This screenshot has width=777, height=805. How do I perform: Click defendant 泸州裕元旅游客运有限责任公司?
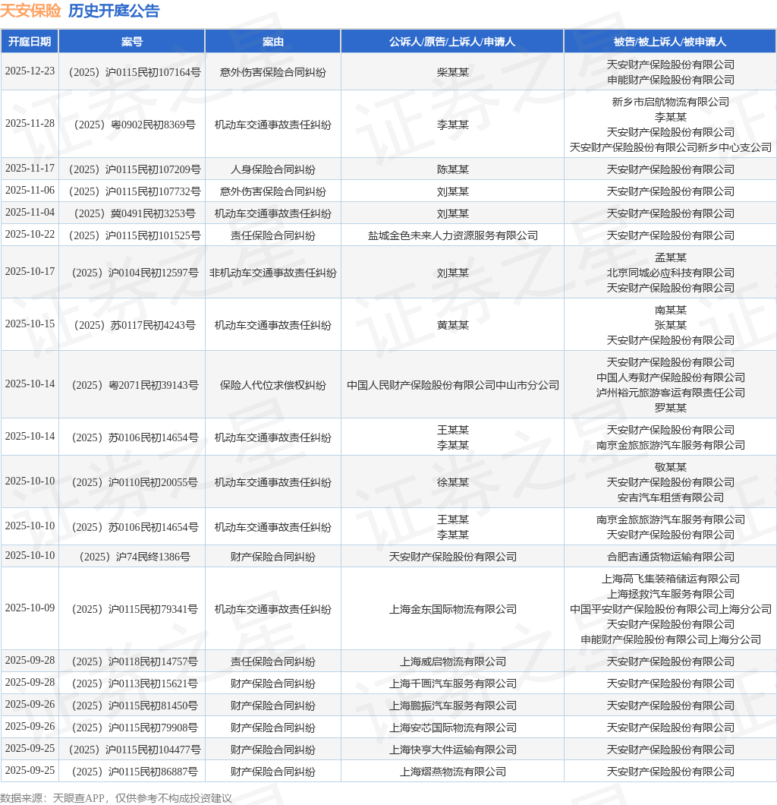[x=670, y=393]
